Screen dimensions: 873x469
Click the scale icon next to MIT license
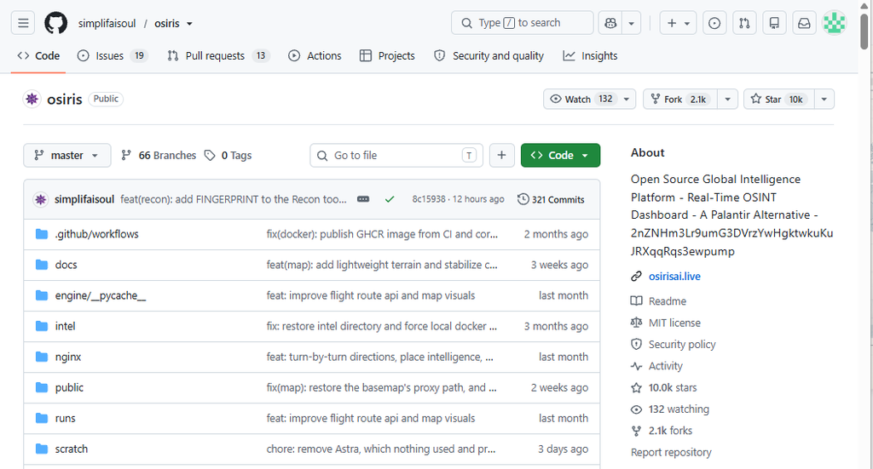636,323
